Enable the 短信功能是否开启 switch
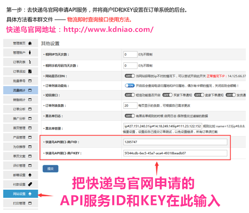This screenshot has height=213, width=249. tap(129, 95)
